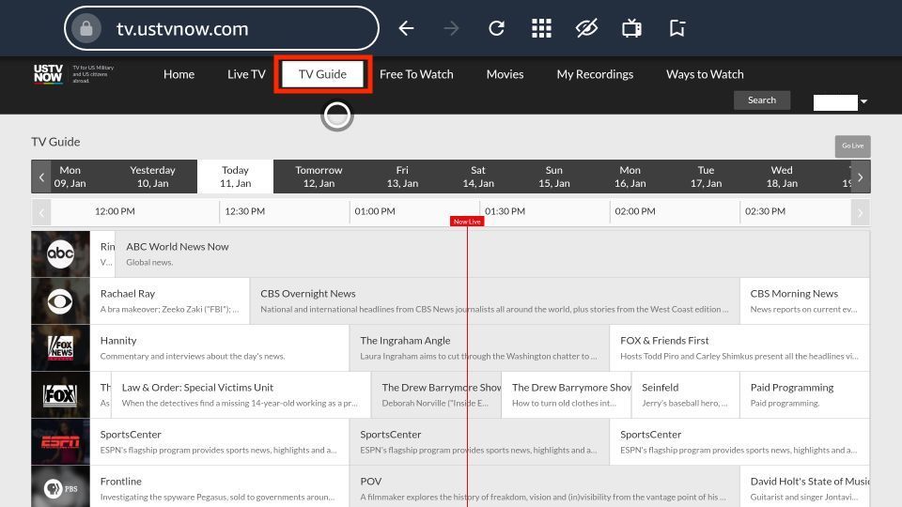Open The Ingraham Angle program
The height and width of the screenshot is (507, 902).
click(x=479, y=347)
